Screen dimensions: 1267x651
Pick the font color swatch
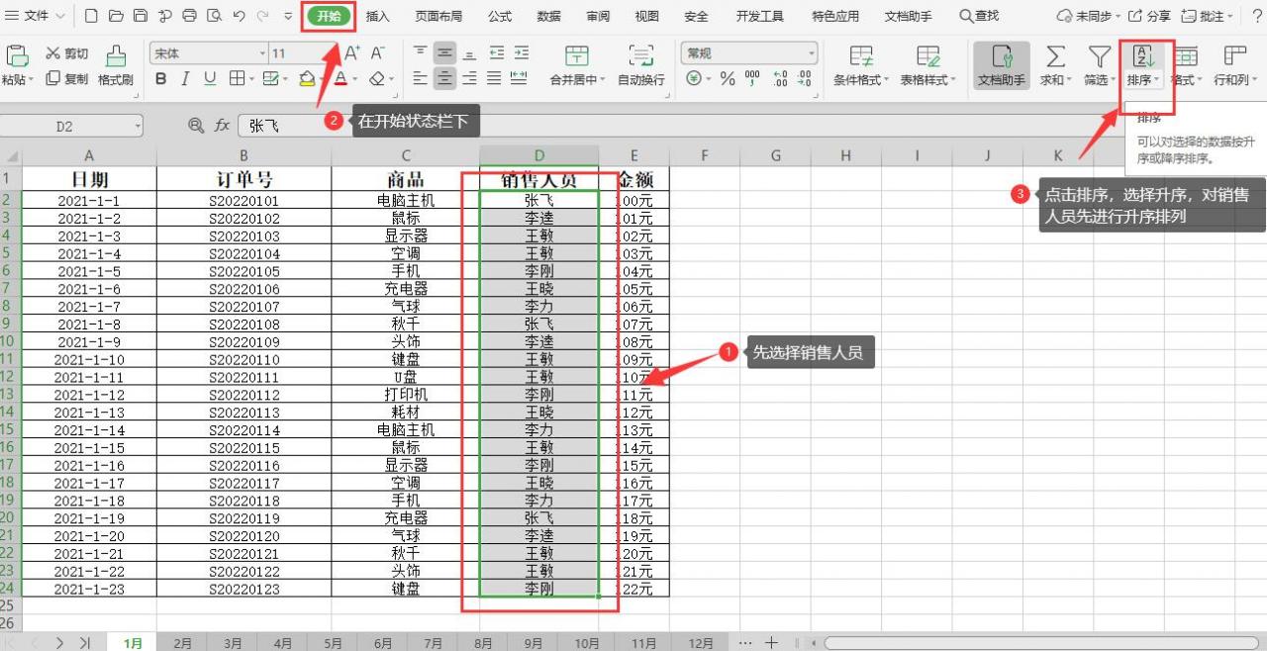342,77
